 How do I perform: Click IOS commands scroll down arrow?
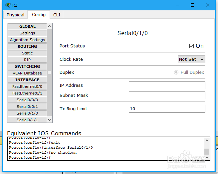[207, 158]
